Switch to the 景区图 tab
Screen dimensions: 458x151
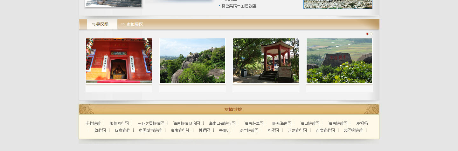coord(102,24)
